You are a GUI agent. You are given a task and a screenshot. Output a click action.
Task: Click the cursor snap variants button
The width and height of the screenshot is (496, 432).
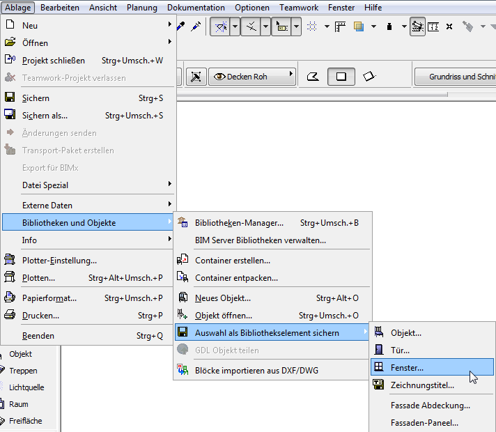click(281, 26)
